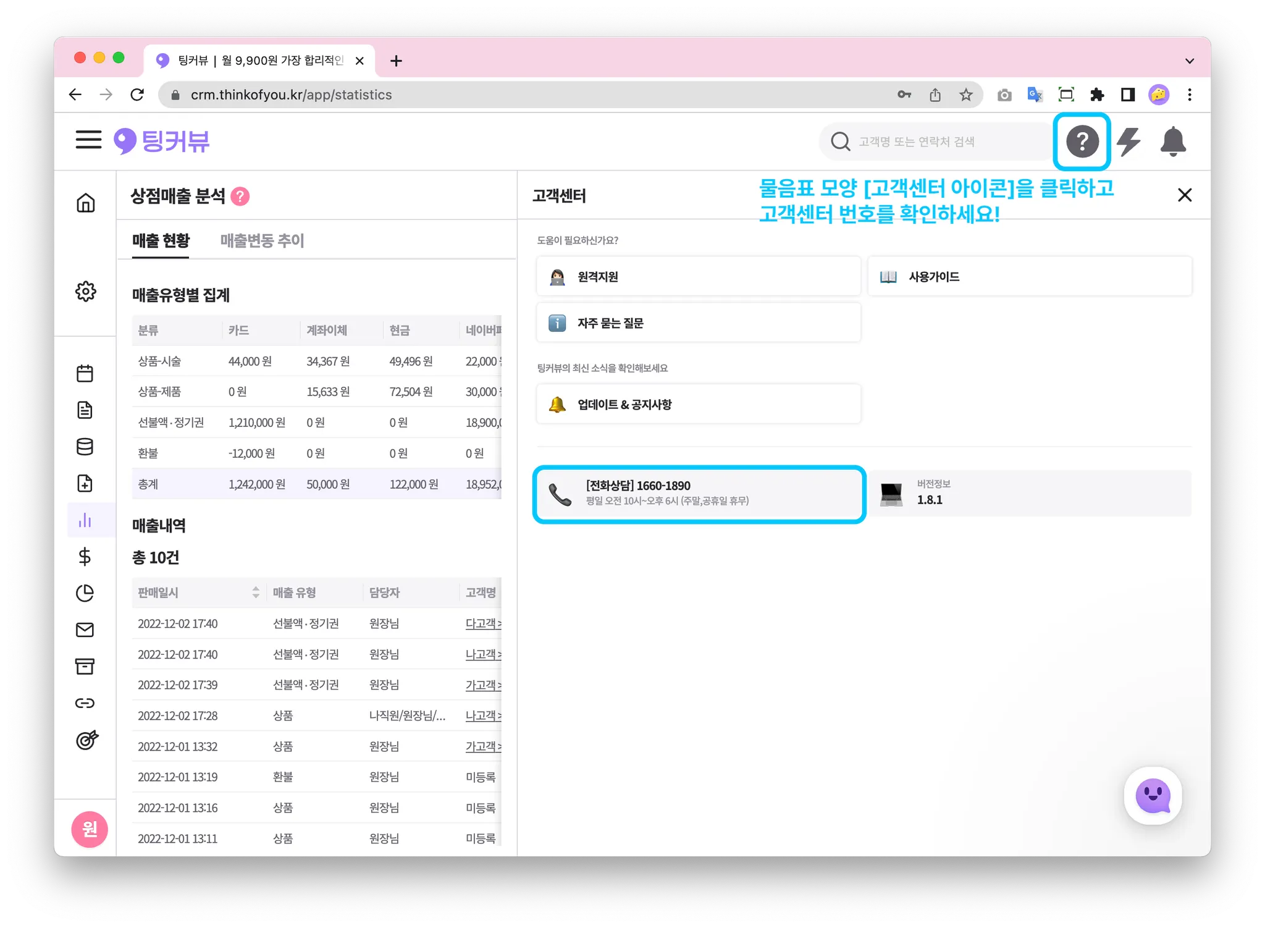Click the pie chart icon in the sidebar
This screenshot has width=1265, height=928.
point(85,593)
